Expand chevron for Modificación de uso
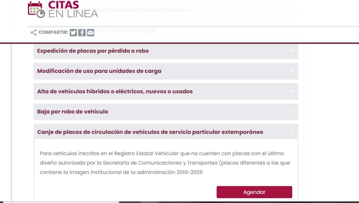Screen dimensions: 359x203 tap(292, 71)
